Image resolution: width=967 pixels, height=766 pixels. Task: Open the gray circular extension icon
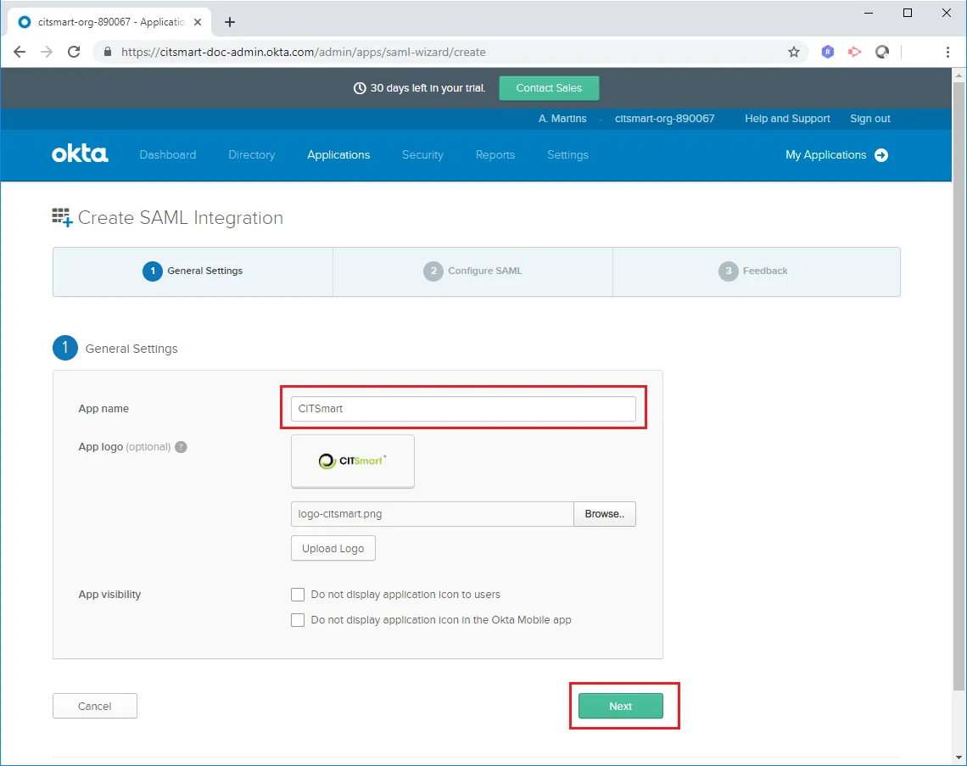(882, 52)
